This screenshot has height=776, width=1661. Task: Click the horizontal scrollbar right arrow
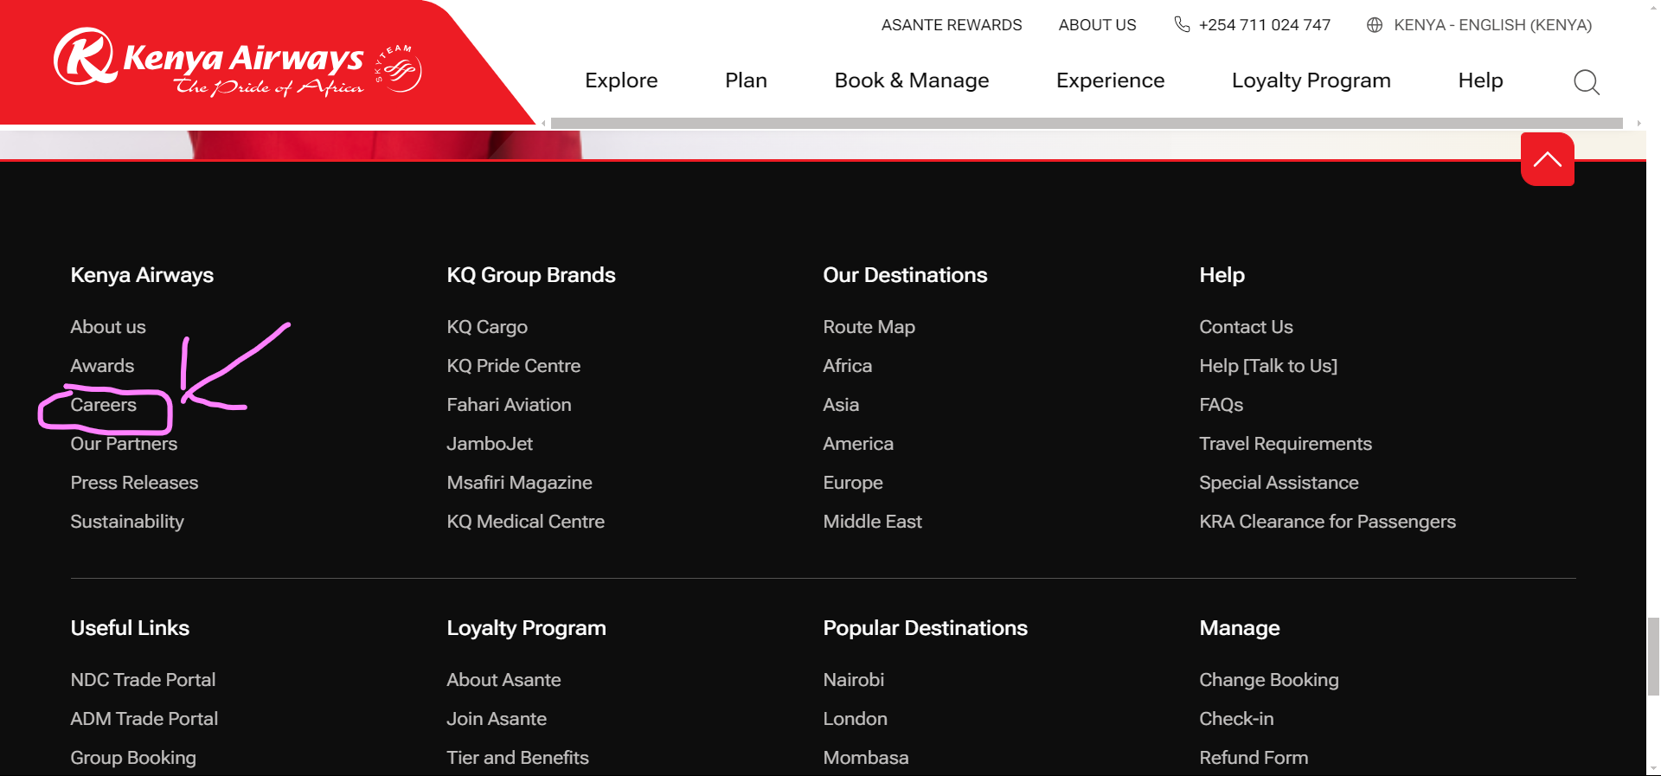(x=1638, y=123)
